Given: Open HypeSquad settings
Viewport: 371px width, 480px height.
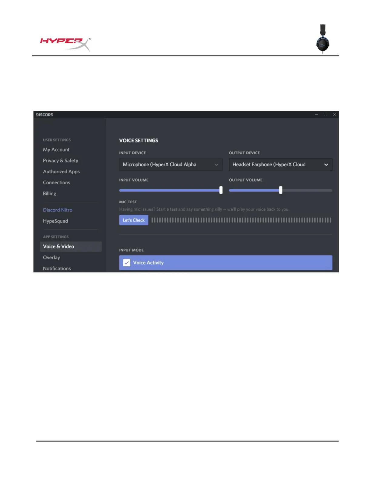Looking at the screenshot, I should (x=55, y=221).
